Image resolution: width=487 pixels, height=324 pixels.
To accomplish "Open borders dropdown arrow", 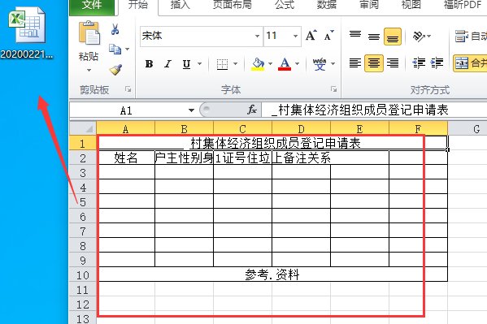I will pyautogui.click(x=236, y=64).
